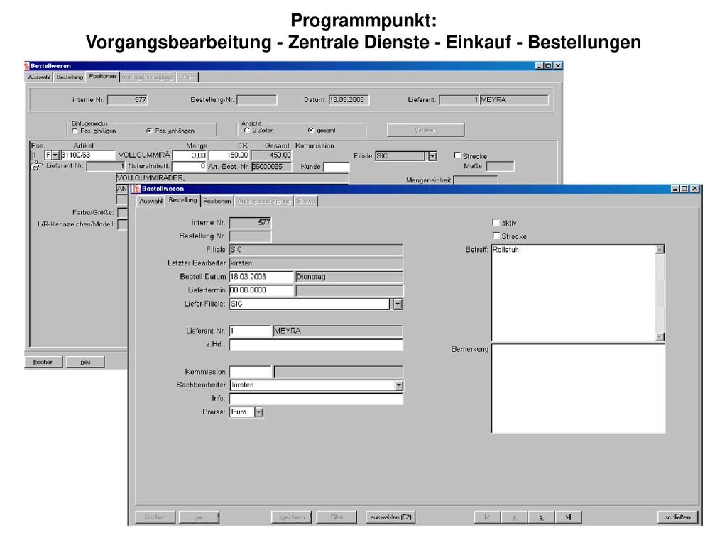The width and height of the screenshot is (727, 545).
Task: Go to next record button
Action: click(x=541, y=517)
